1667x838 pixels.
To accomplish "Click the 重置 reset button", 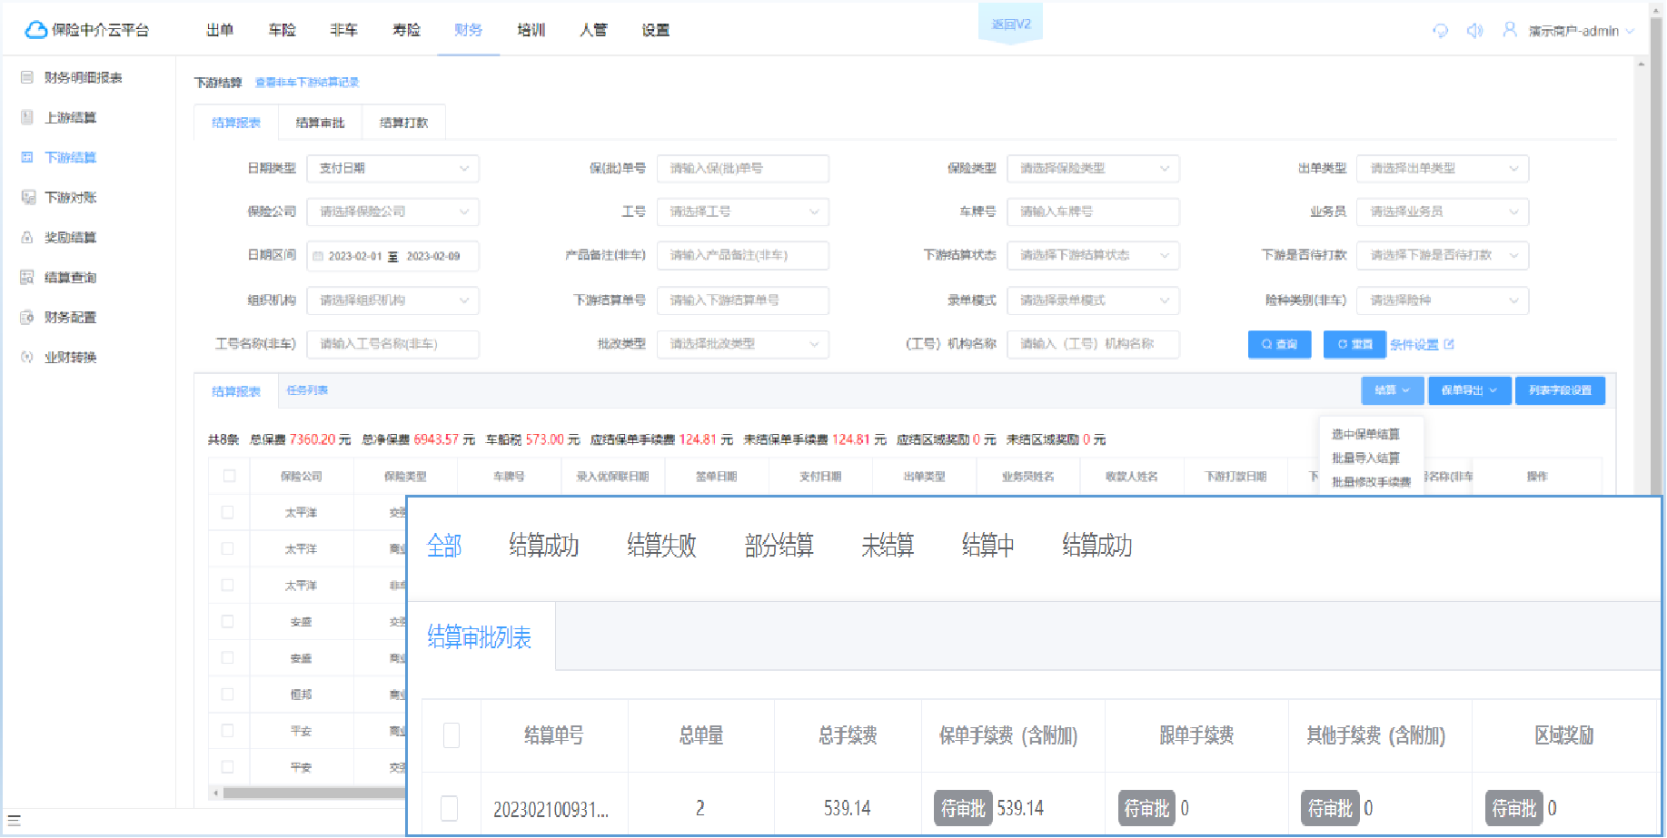I will click(x=1354, y=344).
